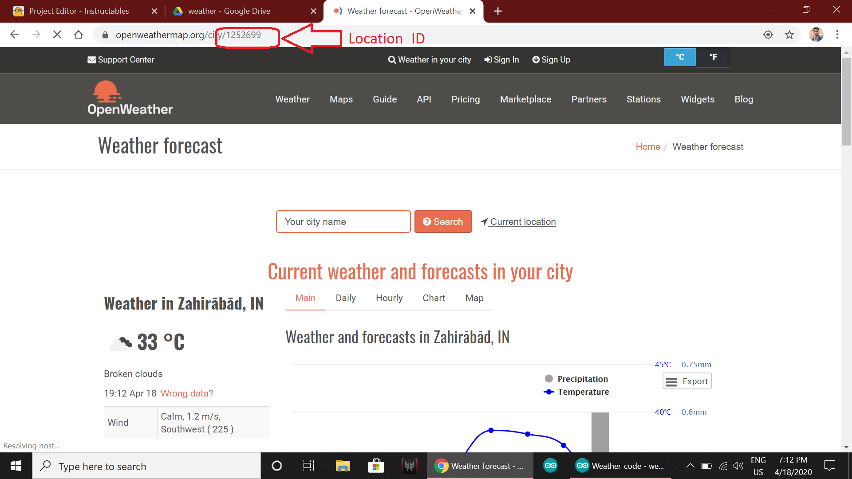
Task: Click Weather in your city search link
Action: [430, 60]
